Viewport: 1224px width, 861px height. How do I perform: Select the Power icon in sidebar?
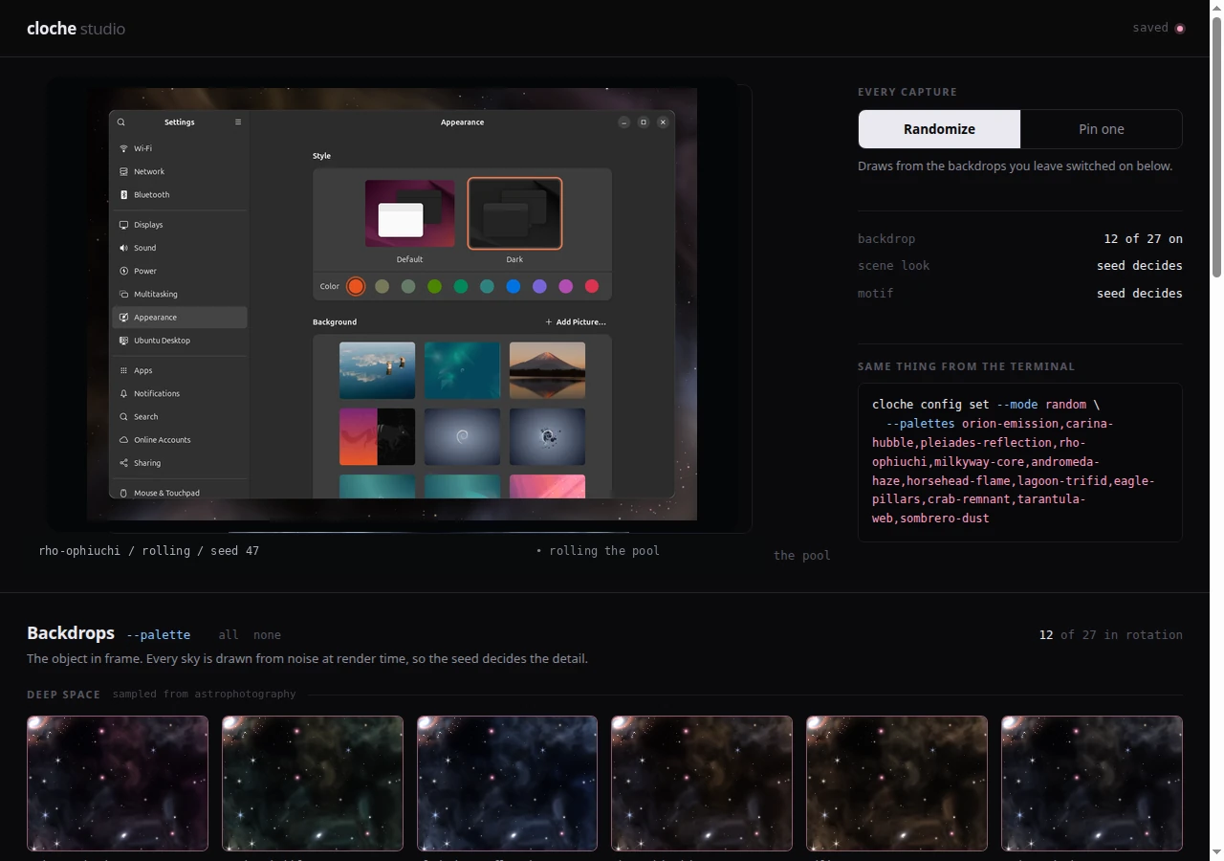pos(123,271)
